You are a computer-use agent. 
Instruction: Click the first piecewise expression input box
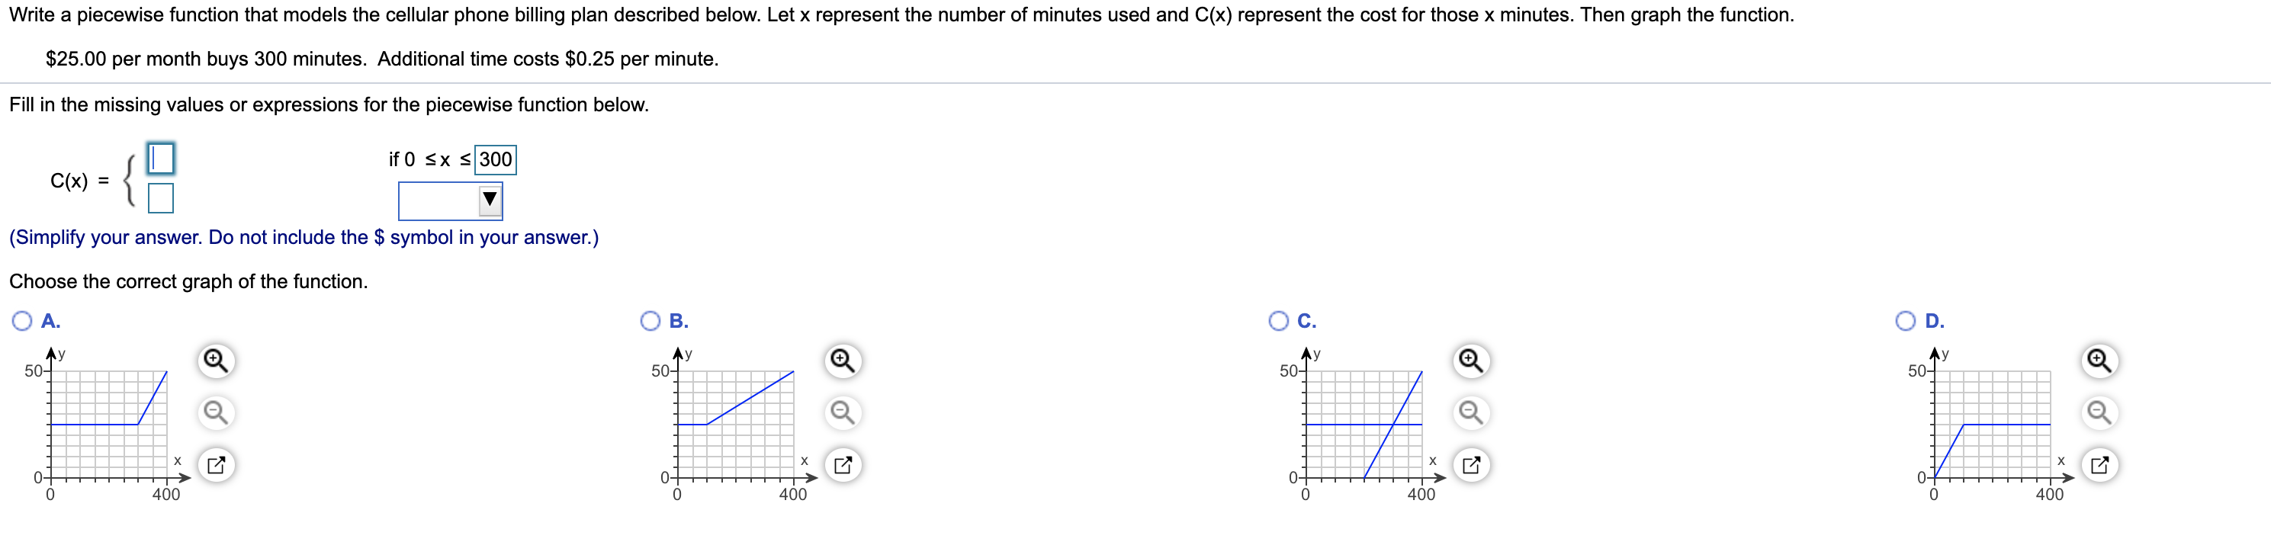click(x=163, y=159)
